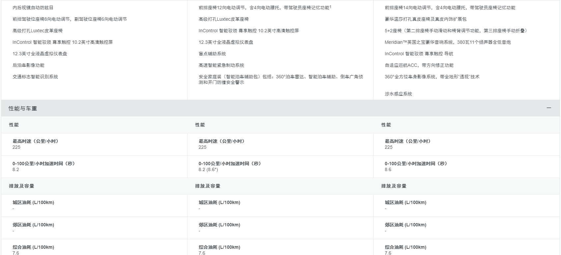This screenshot has height=255, width=561.
Task: Click the 性能与车重 section header title
Action: 23,108
